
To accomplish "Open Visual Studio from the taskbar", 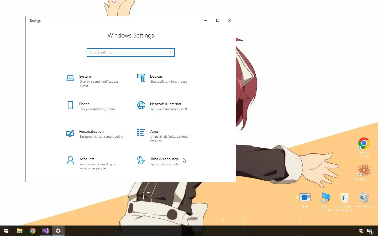I will (45, 231).
